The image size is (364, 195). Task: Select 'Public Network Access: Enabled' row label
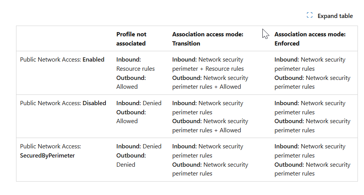pyautogui.click(x=62, y=60)
